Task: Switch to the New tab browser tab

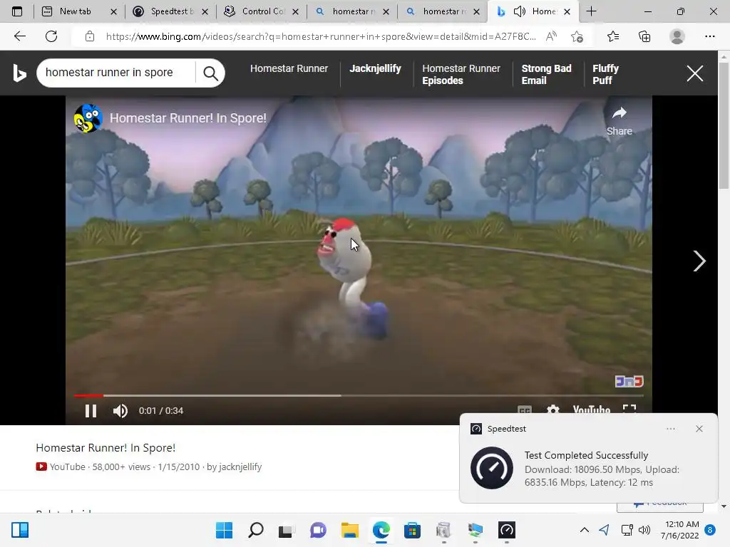Action: [78, 11]
